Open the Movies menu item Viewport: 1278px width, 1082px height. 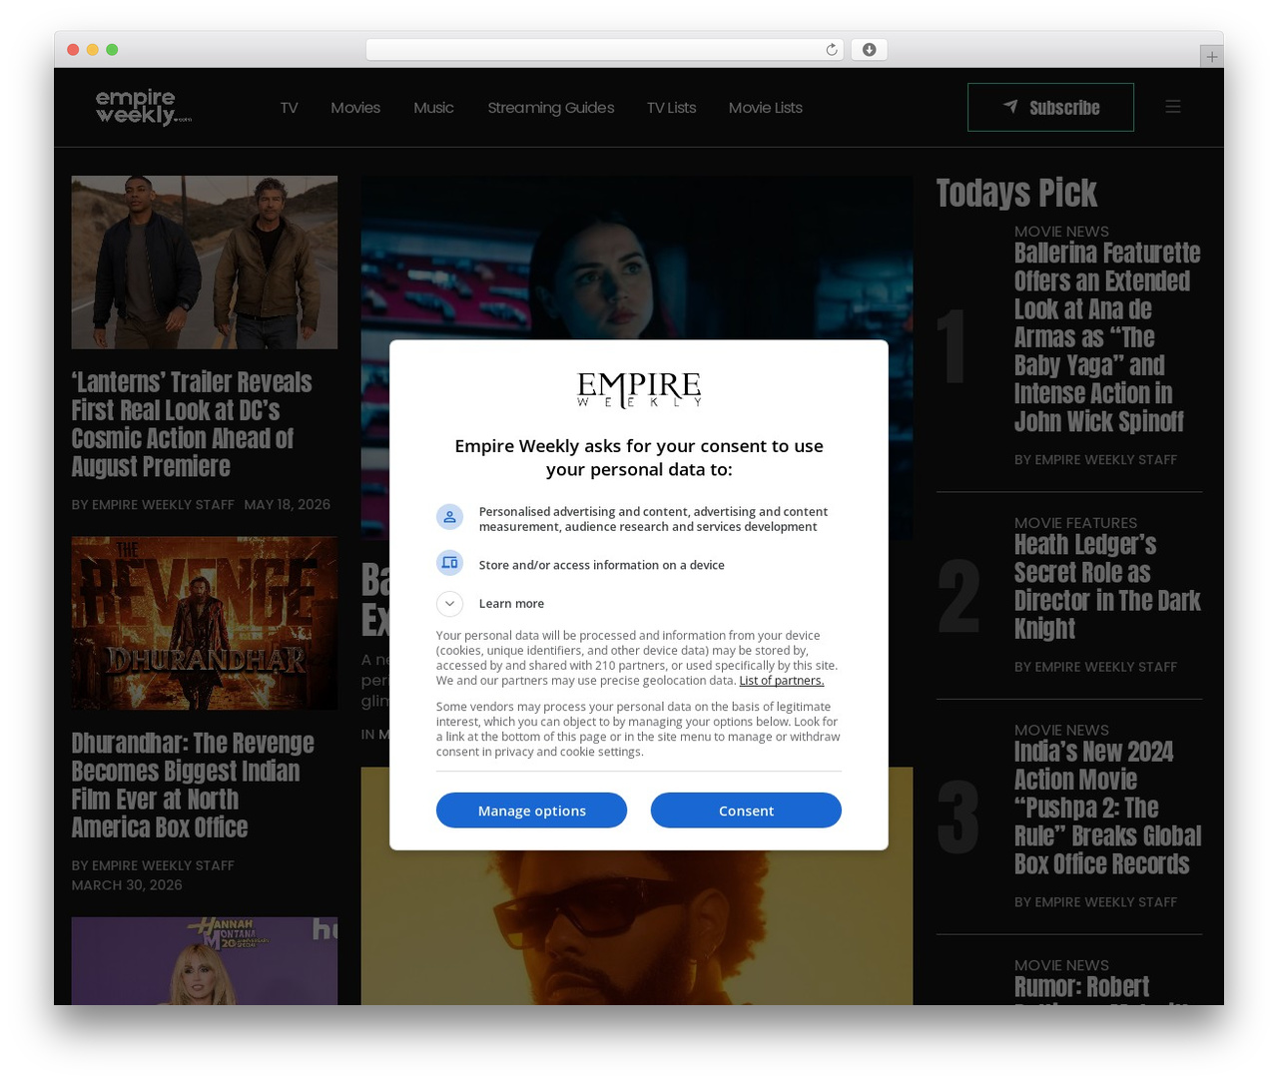[355, 108]
